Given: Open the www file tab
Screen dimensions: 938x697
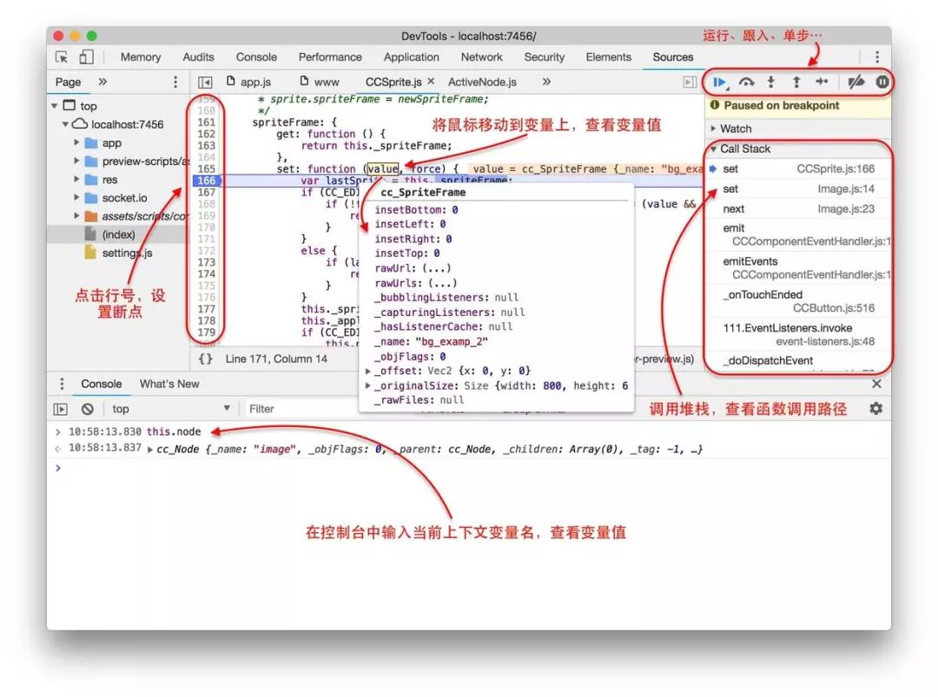Looking at the screenshot, I should 320,82.
